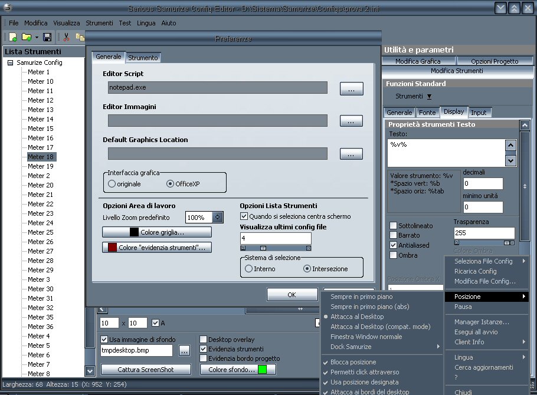The height and width of the screenshot is (395, 537).
Task: Click OK in the Preferenze dialog
Action: point(292,295)
